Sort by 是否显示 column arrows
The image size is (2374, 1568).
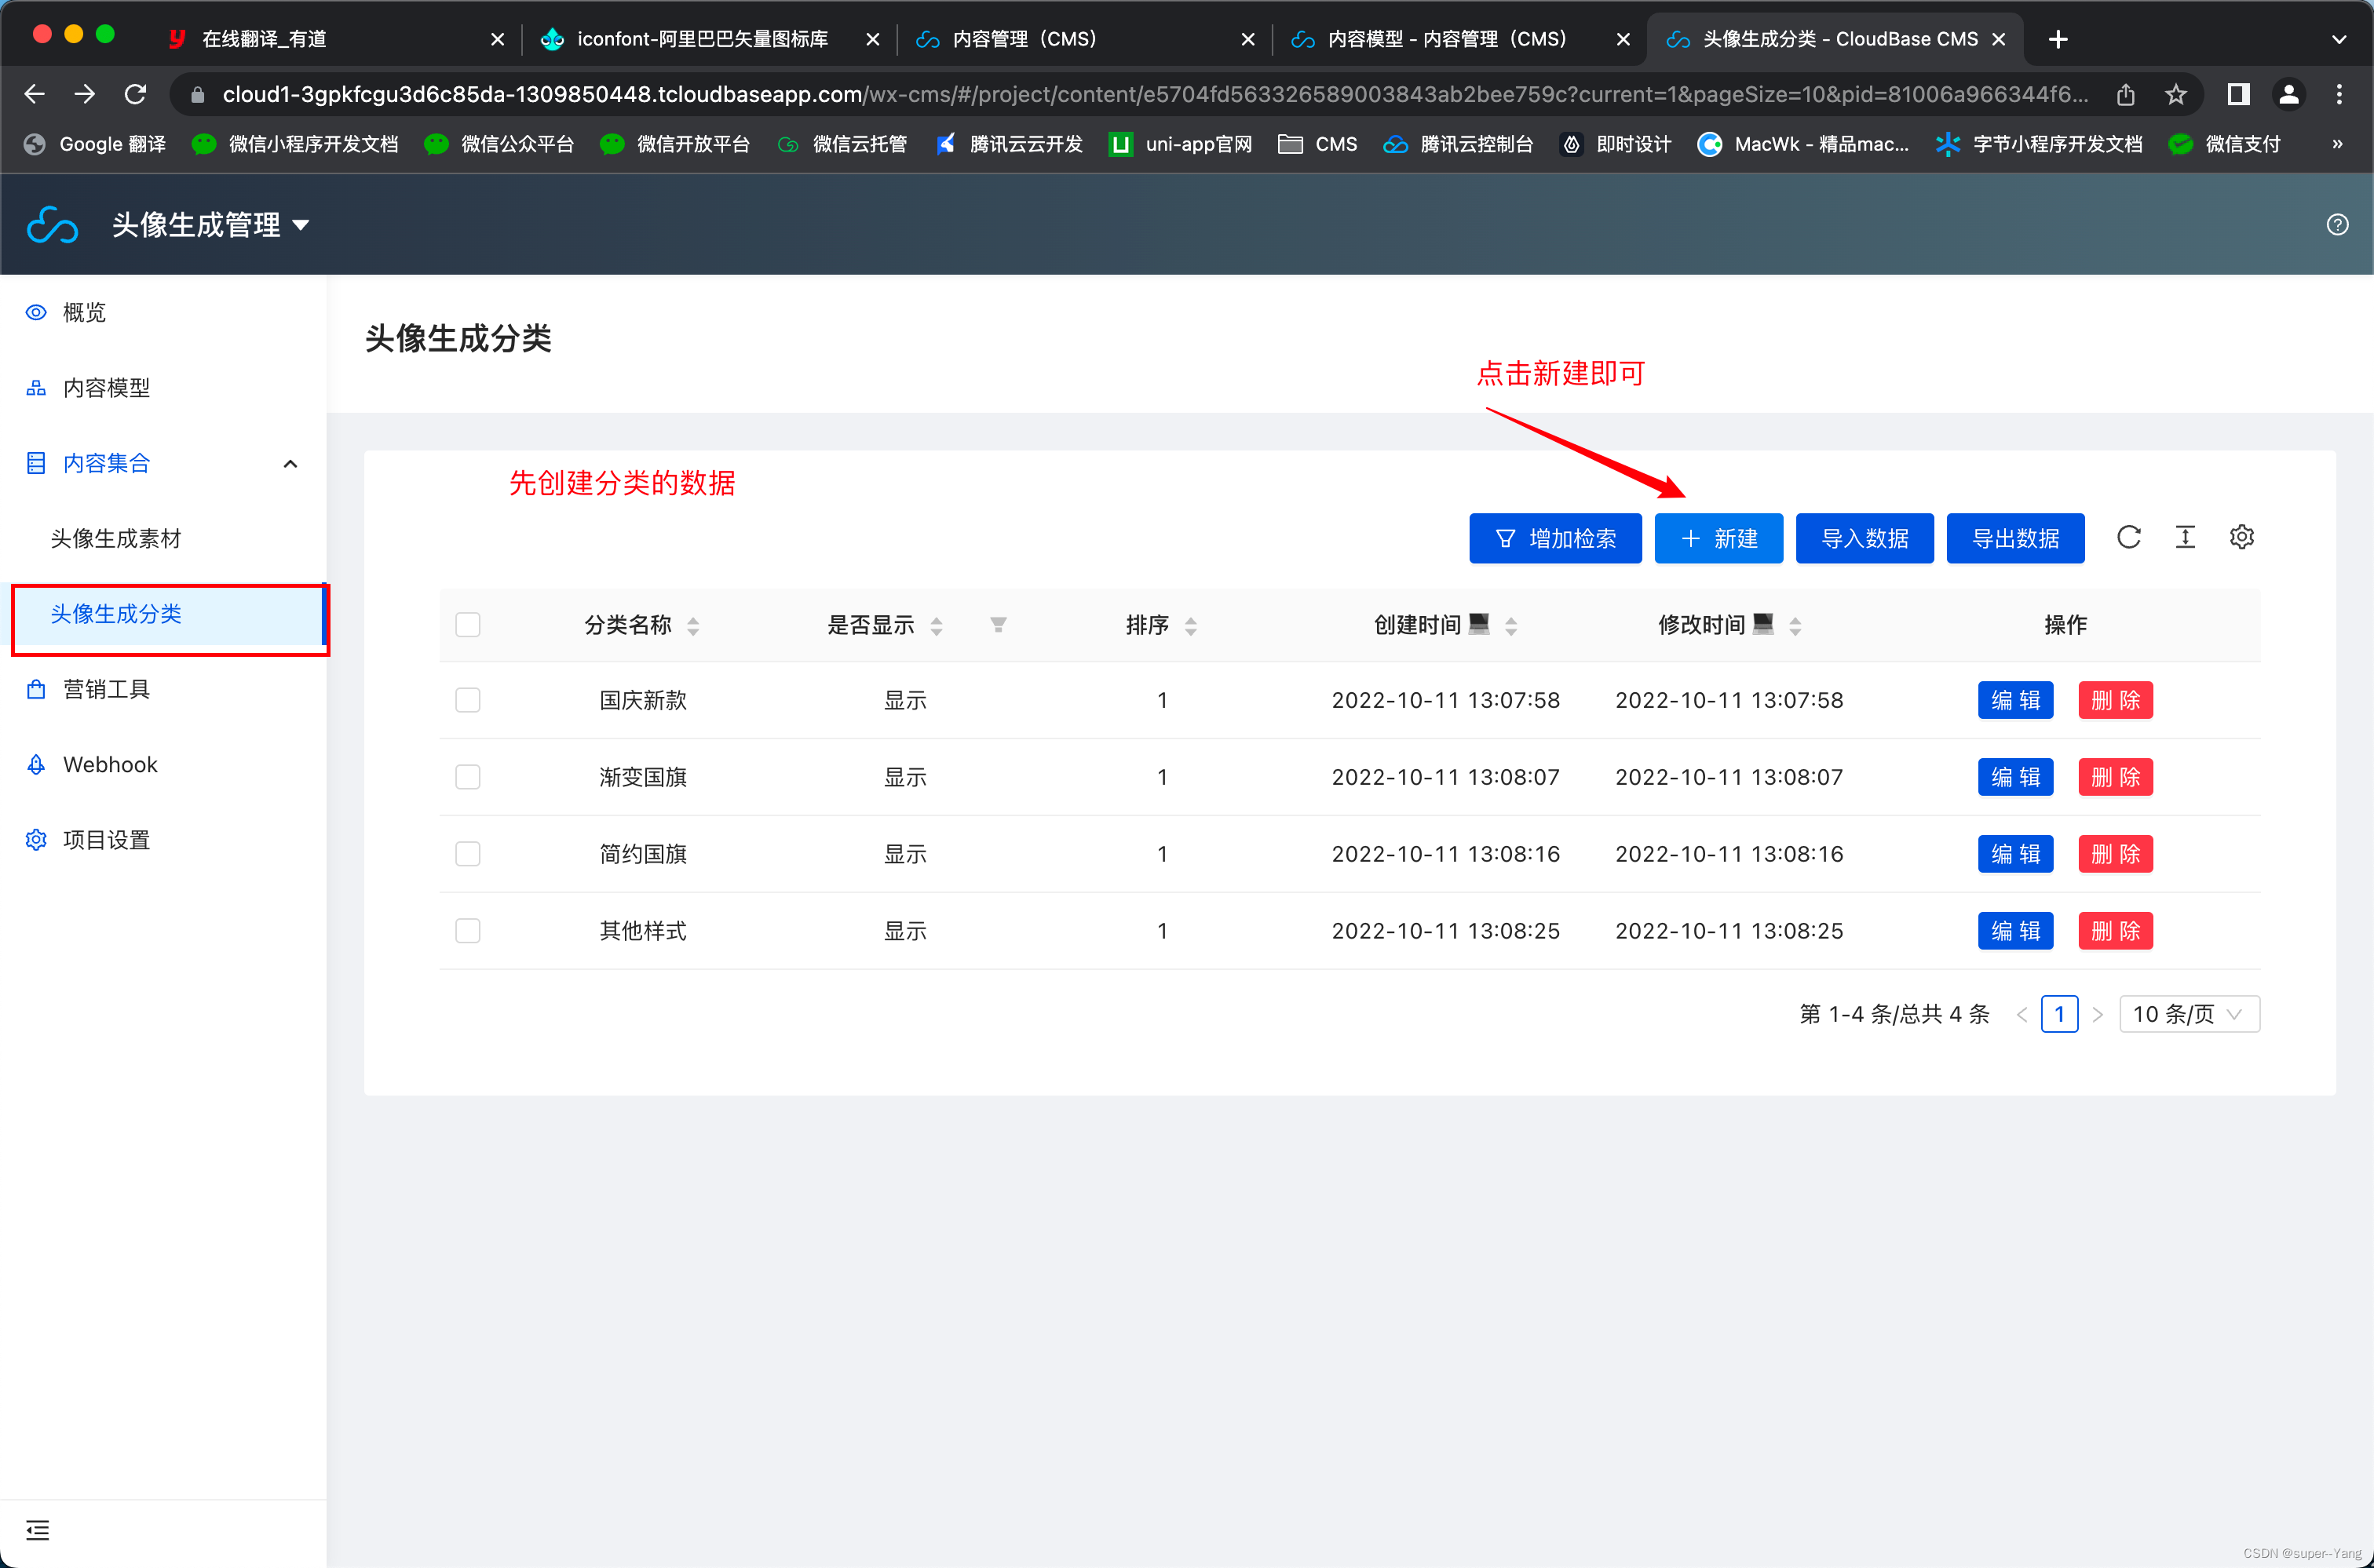tap(937, 626)
